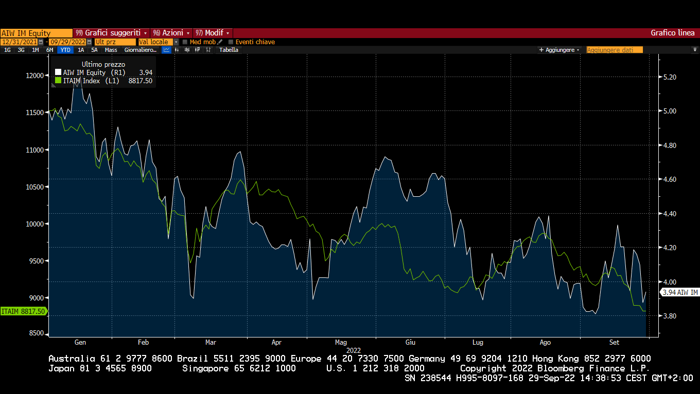Select the fourth chart style icon before Tabella

tap(198, 50)
